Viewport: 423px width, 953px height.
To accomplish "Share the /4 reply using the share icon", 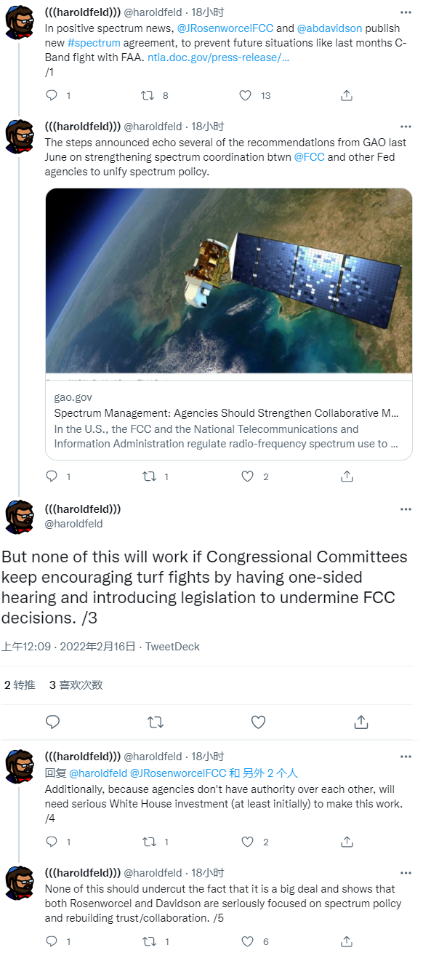I will [347, 842].
